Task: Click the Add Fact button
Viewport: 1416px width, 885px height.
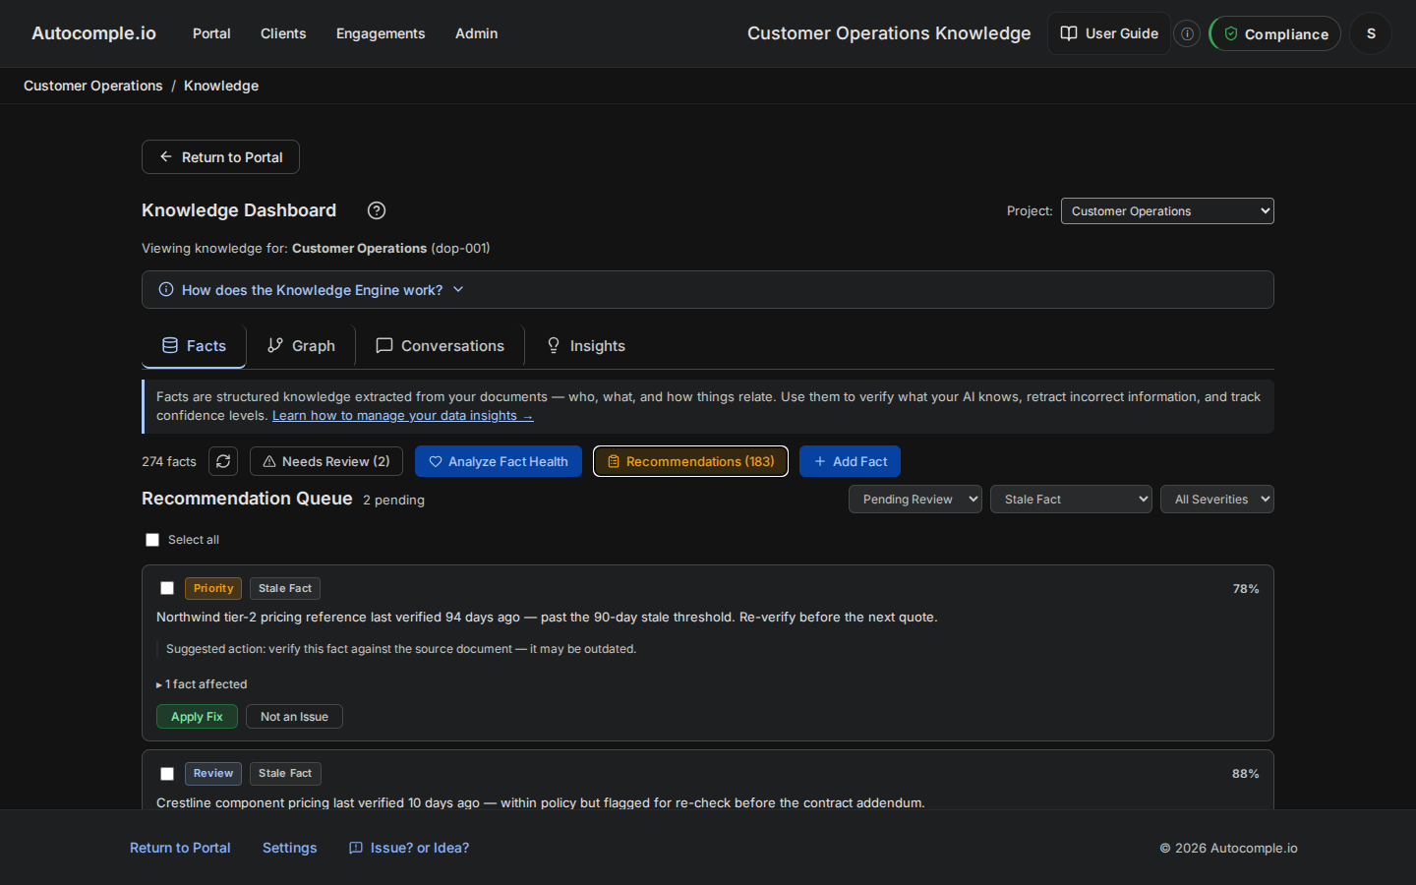Action: pos(850,461)
